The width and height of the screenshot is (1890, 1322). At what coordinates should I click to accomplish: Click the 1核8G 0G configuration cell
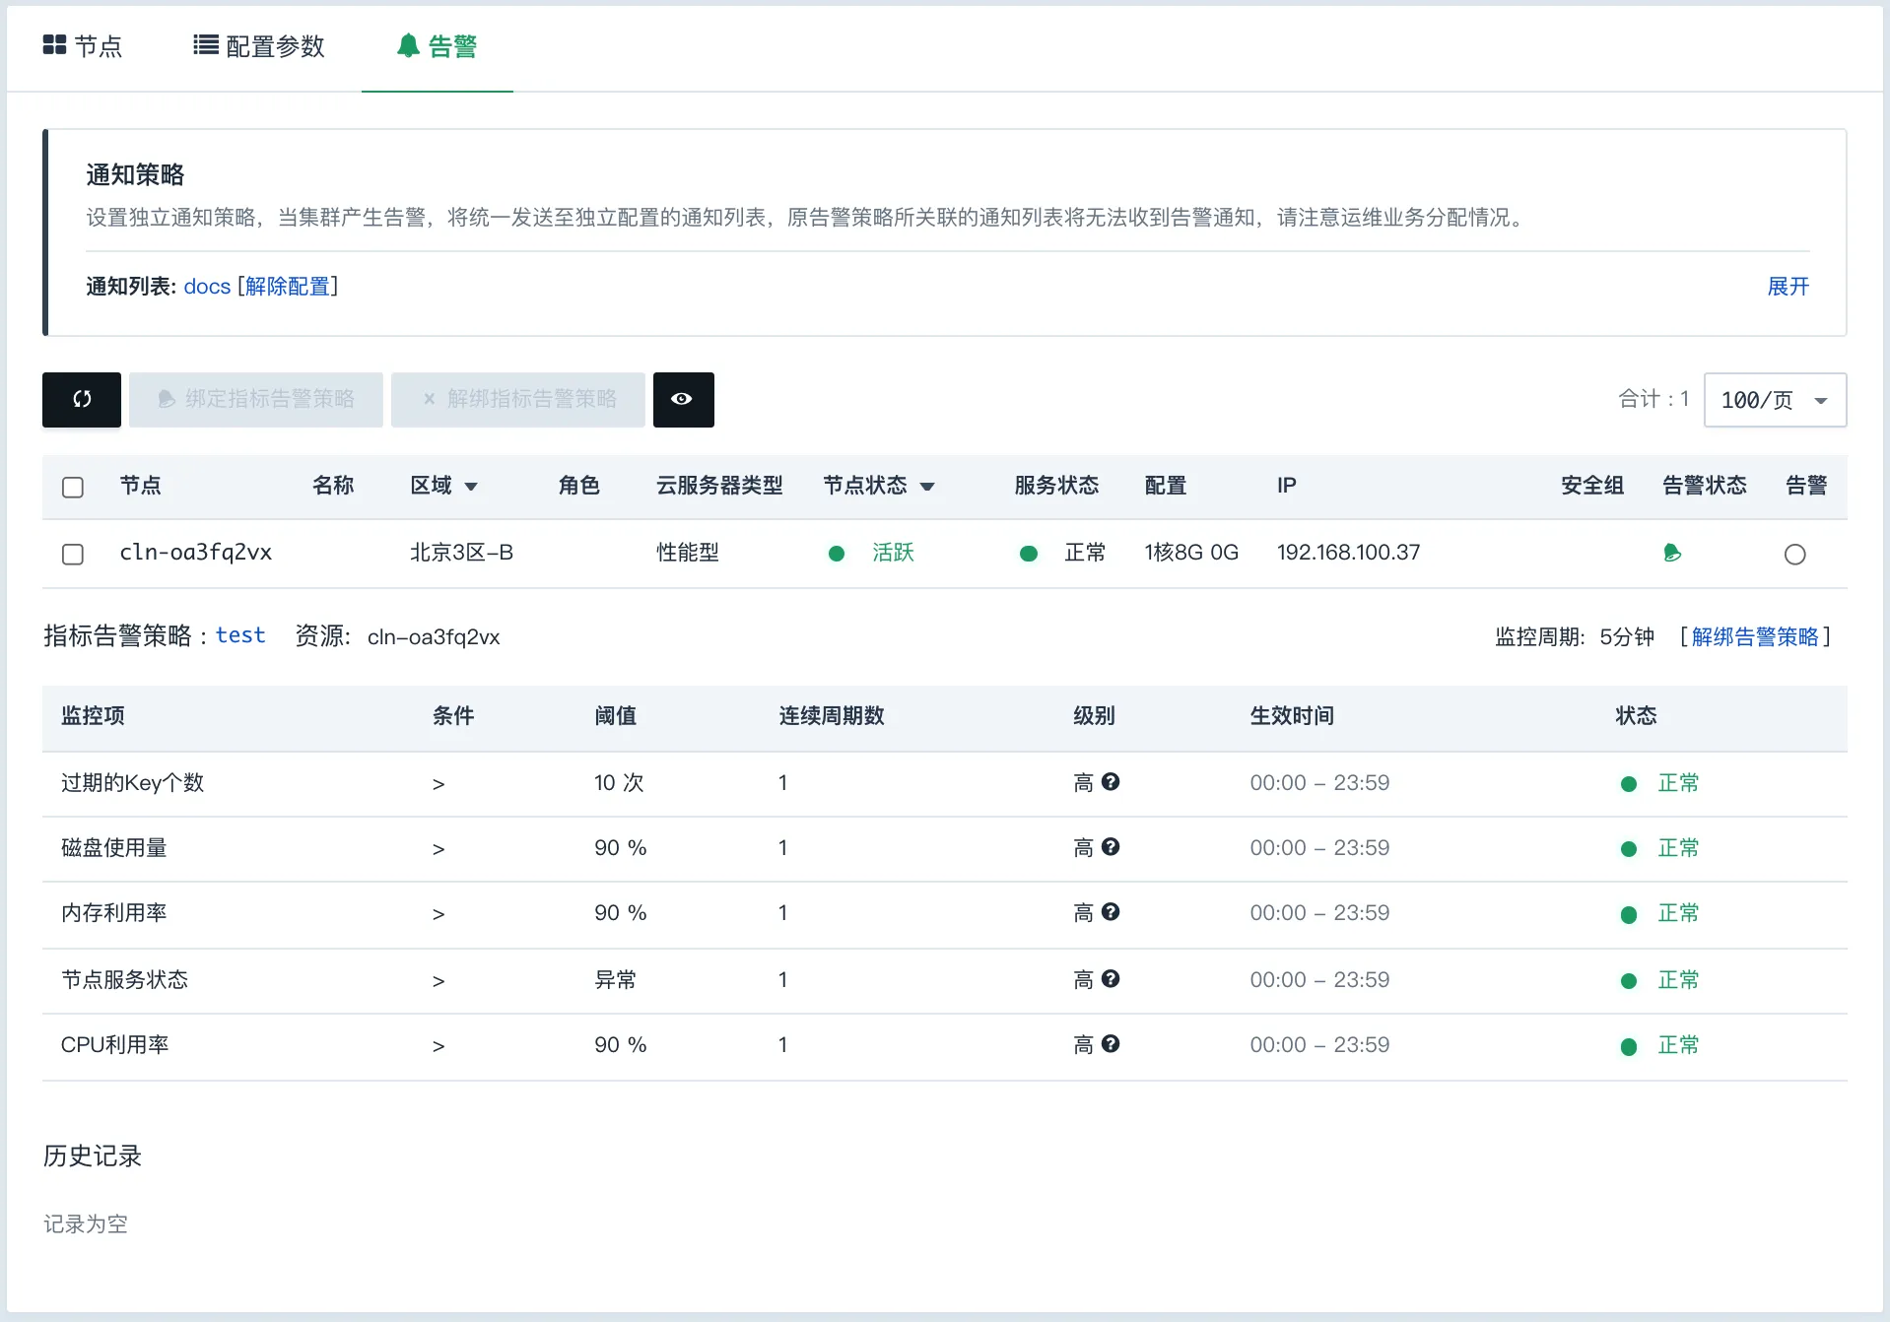point(1191,553)
